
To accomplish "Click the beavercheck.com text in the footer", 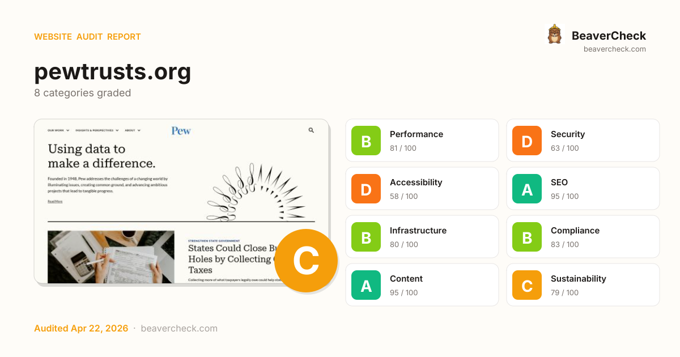I will coord(179,329).
